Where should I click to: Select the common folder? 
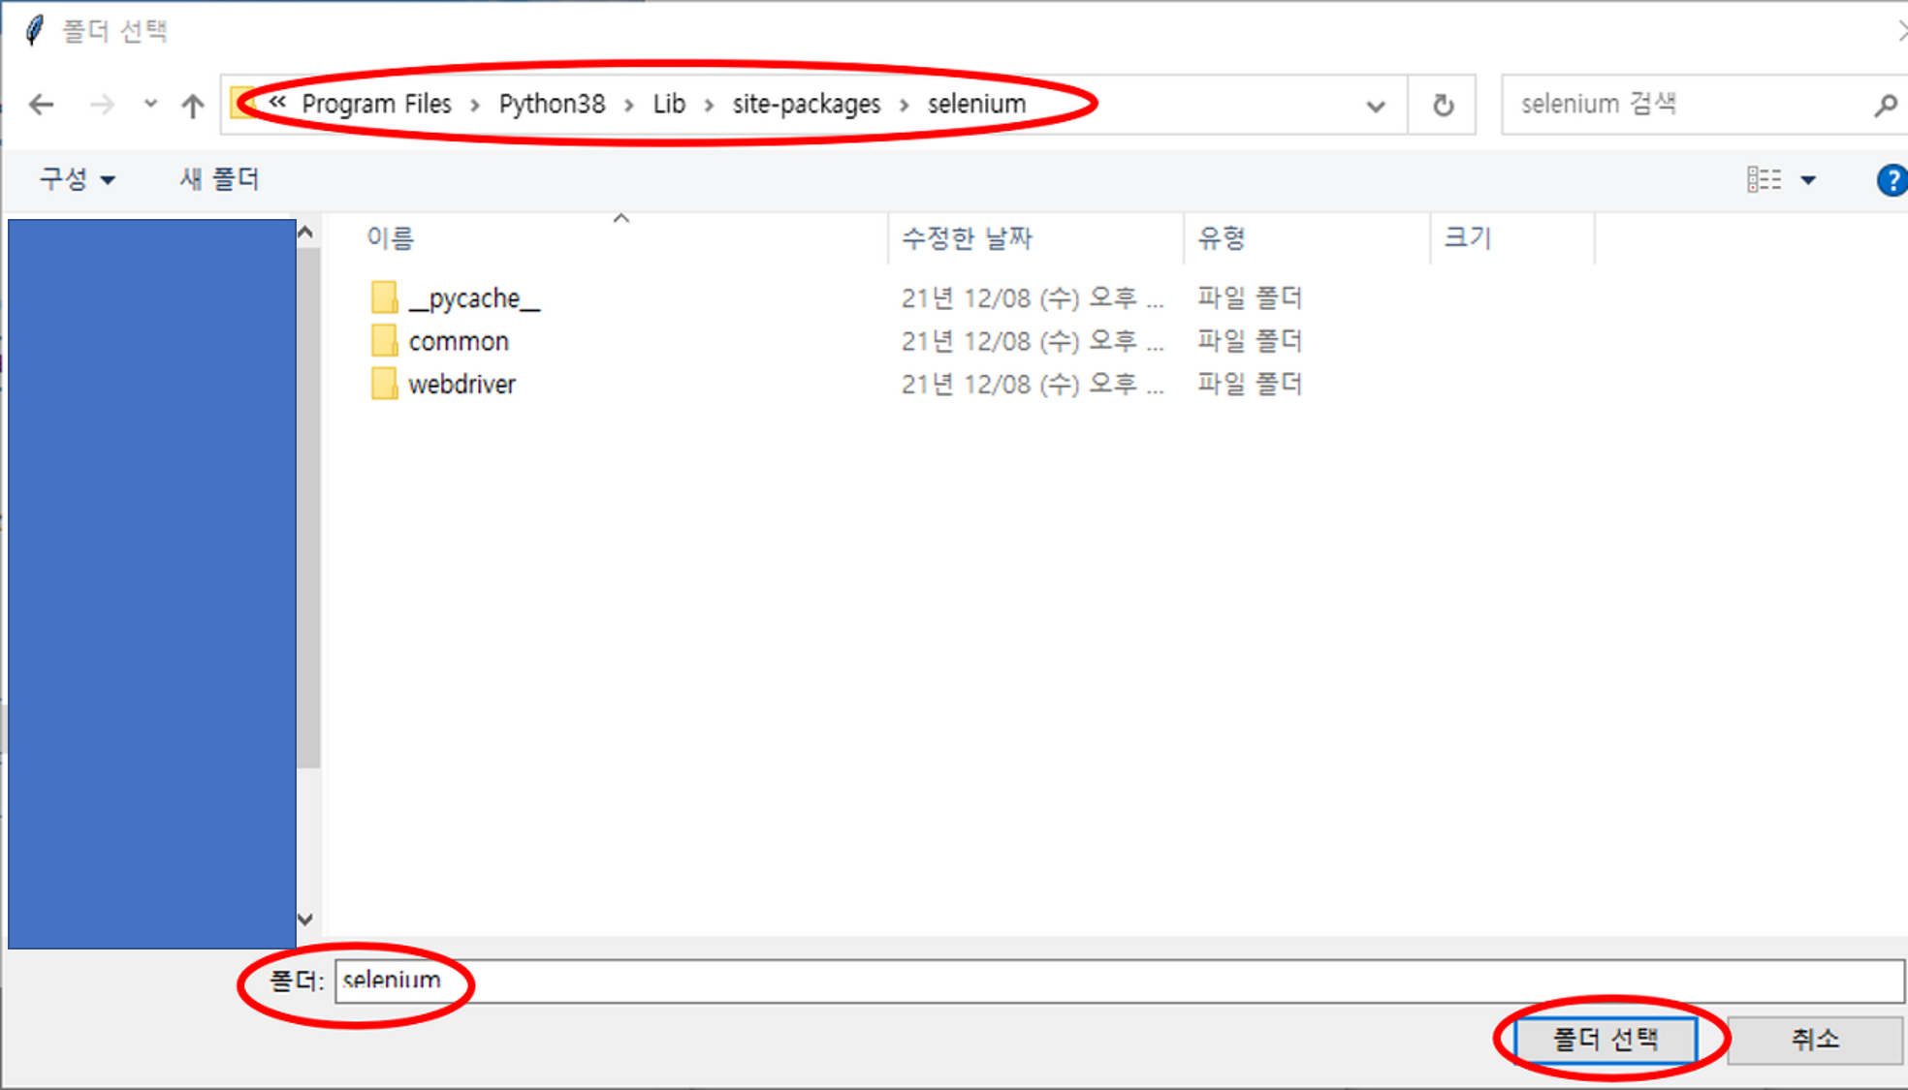[458, 342]
